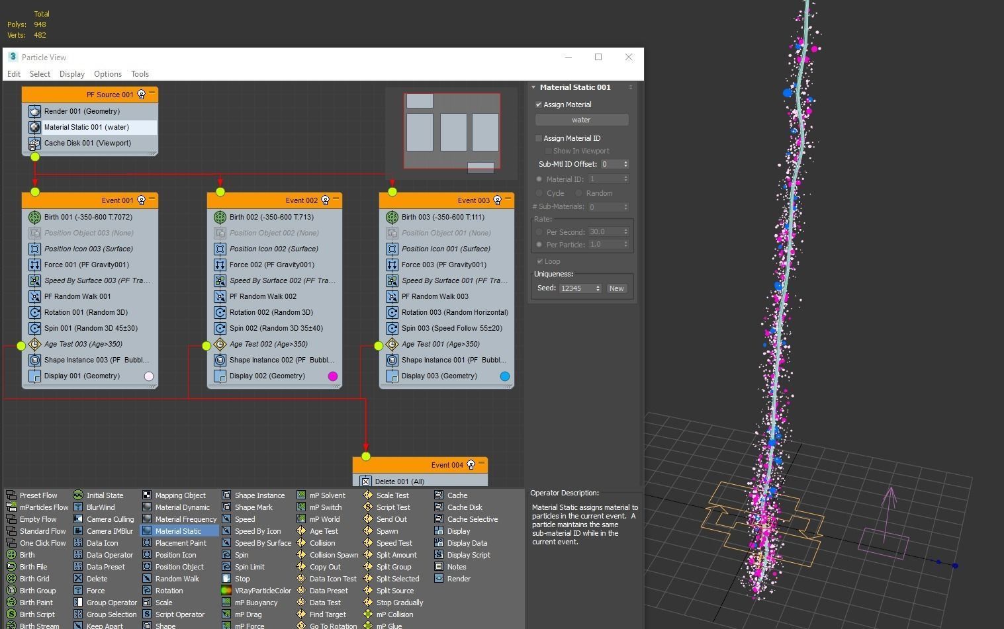Adjust the Material ID spinner
1004x629 pixels.
click(626, 179)
